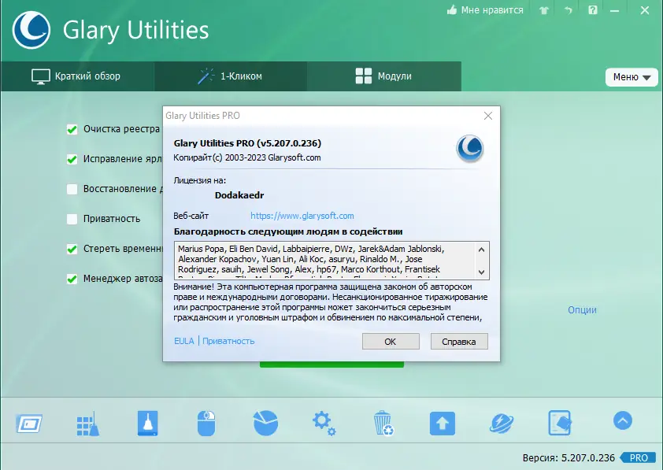Open the planet browser assistant icon
This screenshot has width=663, height=470.
pyautogui.click(x=502, y=424)
